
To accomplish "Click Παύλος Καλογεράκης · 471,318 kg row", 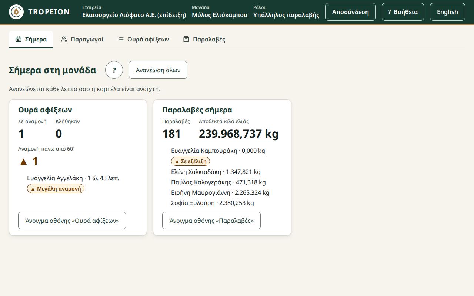I will click(218, 182).
